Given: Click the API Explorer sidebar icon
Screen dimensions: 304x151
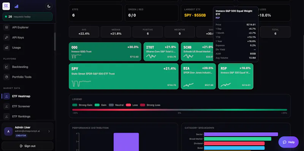Looking at the screenshot, I should pyautogui.click(x=6, y=27).
